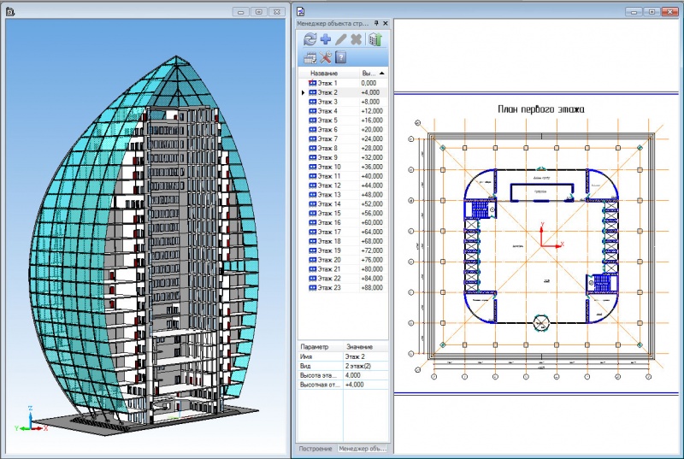Click the Вы... column sort arrow

381,74
